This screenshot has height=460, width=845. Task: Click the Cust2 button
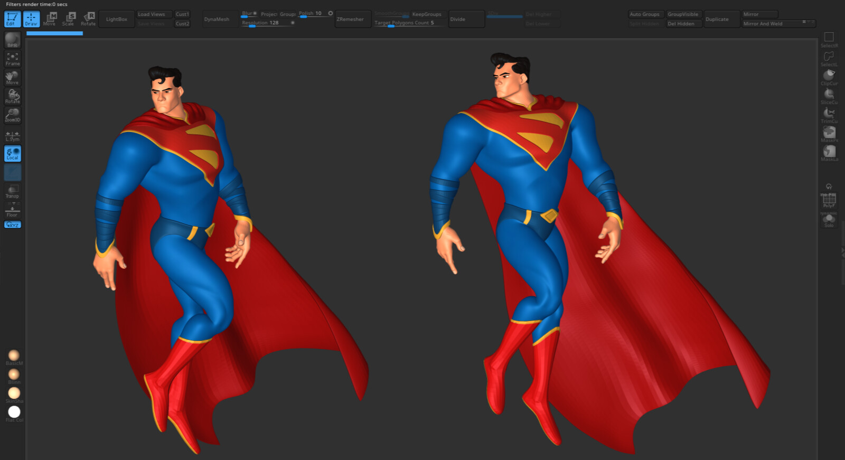[182, 24]
